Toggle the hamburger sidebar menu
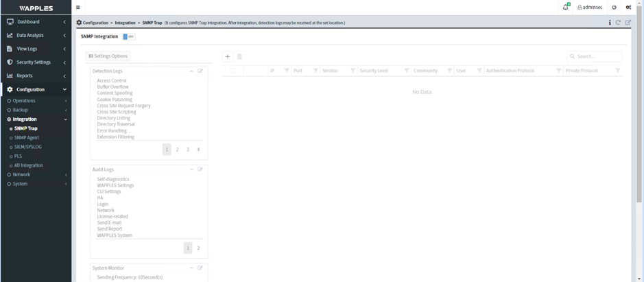The height and width of the screenshot is (282, 644). click(x=77, y=8)
